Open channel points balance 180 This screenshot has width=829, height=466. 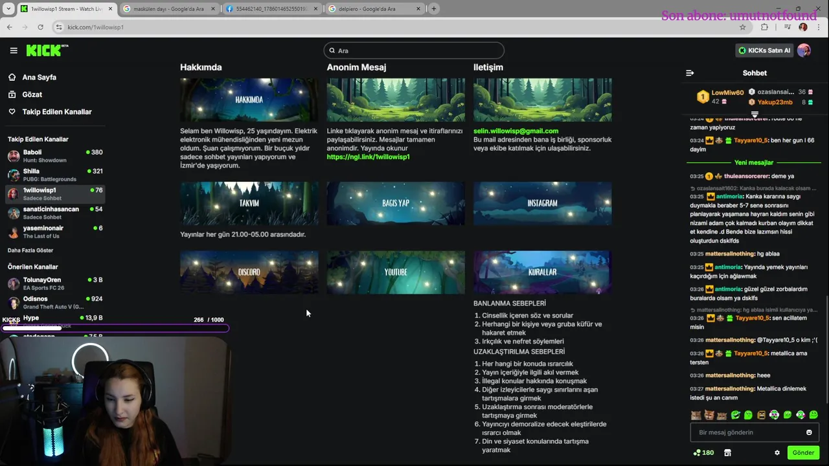(703, 452)
